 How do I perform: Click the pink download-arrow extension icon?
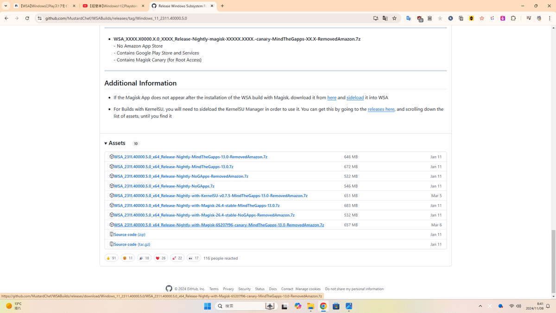point(503,18)
